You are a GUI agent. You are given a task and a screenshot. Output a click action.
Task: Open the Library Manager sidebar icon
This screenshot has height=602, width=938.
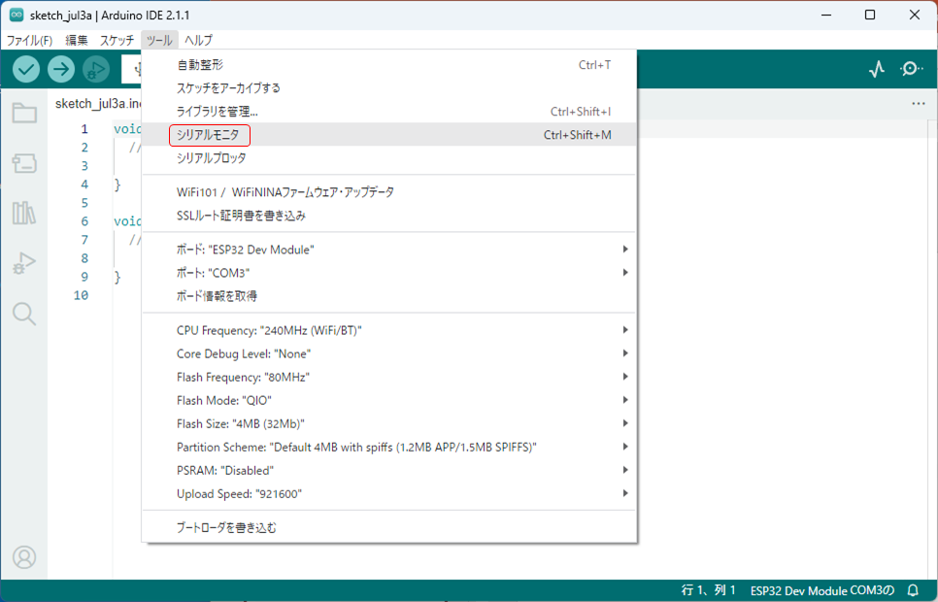(x=24, y=213)
